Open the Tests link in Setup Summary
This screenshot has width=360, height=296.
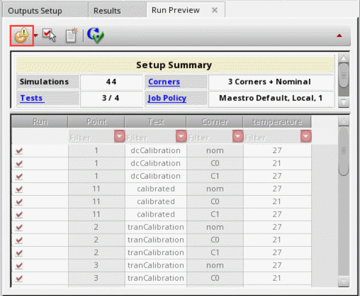(32, 98)
